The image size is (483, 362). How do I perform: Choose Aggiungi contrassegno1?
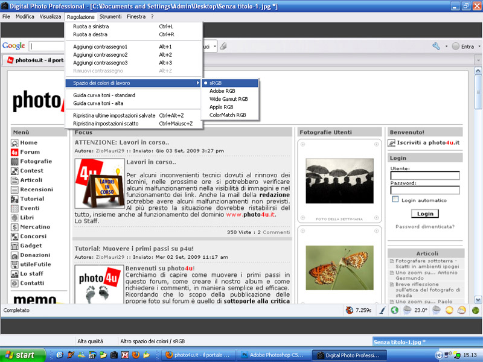(133, 47)
